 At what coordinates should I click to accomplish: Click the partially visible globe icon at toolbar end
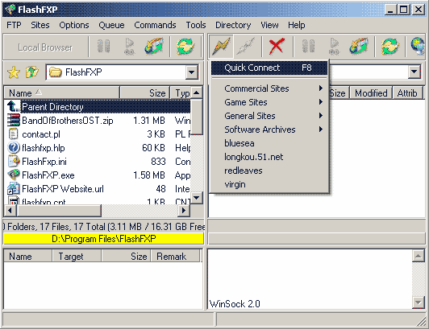click(418, 46)
